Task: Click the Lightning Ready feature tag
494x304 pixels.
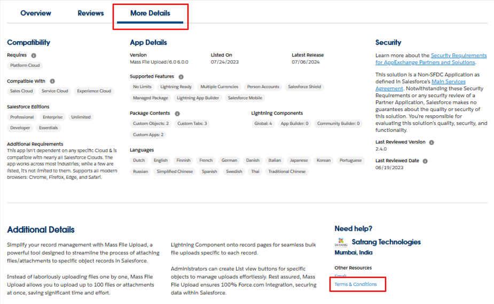Action: (x=176, y=87)
